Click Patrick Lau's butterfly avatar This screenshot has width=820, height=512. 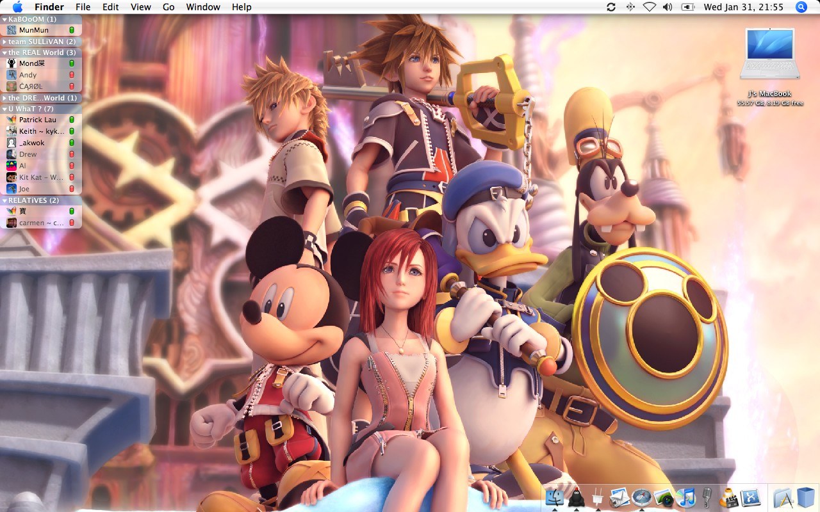click(x=12, y=120)
